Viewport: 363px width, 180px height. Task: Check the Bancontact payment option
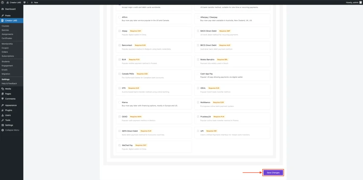(x=119, y=45)
